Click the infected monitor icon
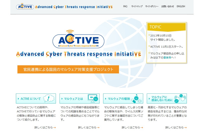Viewport: 204px width, 133px height. (93, 98)
